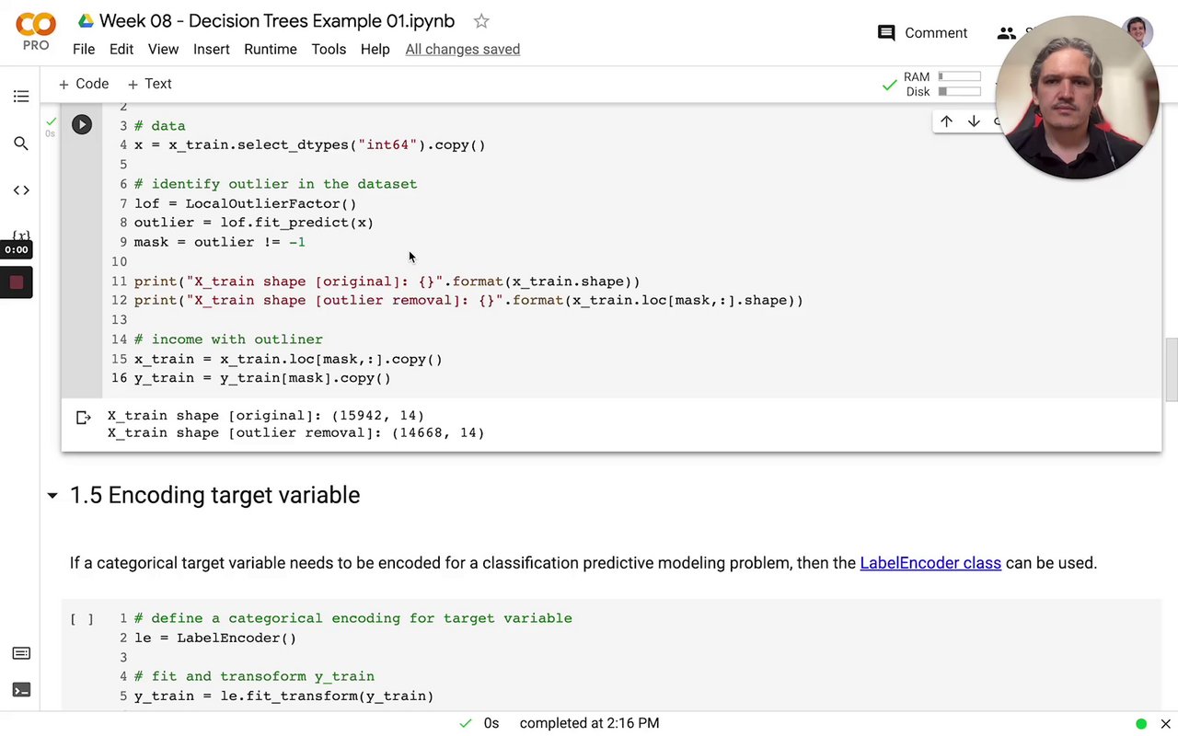This screenshot has height=736, width=1178.
Task: Open the Runtime menu
Action: pos(270,50)
